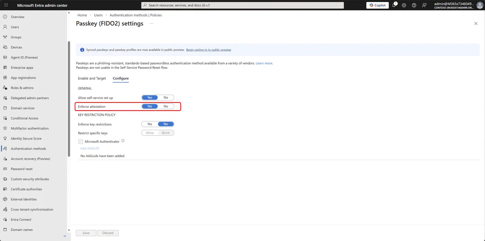This screenshot has width=485, height=241.
Task: Close the Passkey settings pane
Action: tap(476, 23)
